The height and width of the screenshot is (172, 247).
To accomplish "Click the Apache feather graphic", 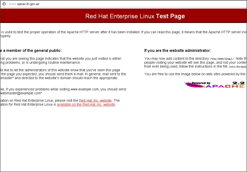I will [x=195, y=85].
